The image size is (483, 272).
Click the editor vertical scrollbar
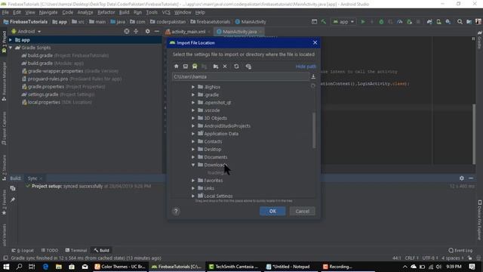coord(474,134)
